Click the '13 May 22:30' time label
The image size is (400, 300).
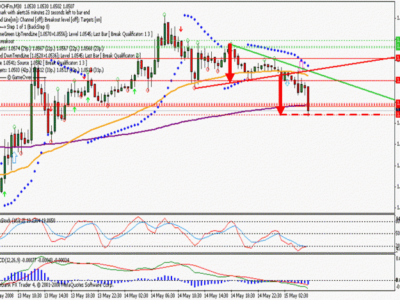(109, 296)
